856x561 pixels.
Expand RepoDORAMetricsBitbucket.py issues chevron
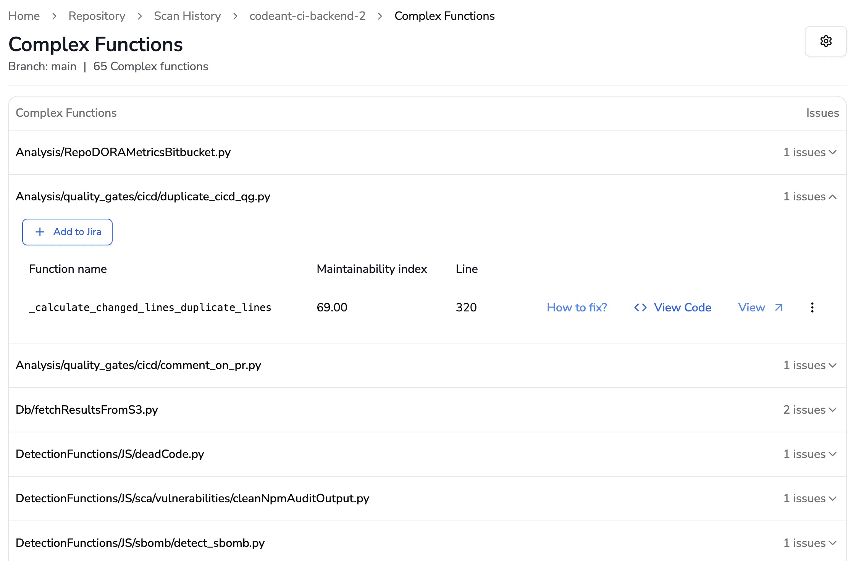click(x=833, y=152)
